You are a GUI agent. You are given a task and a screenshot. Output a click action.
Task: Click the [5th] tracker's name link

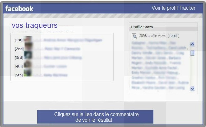point(55,75)
